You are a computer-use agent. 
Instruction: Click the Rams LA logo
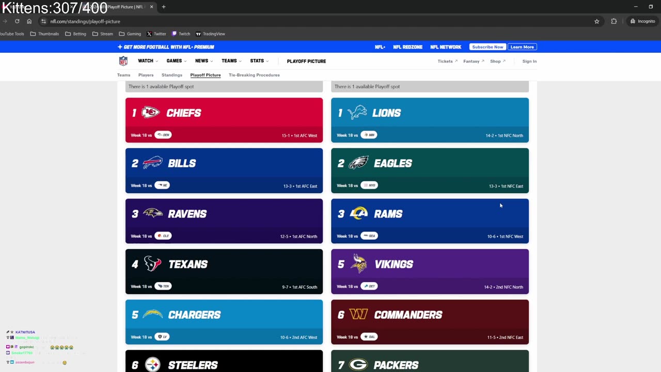click(358, 213)
